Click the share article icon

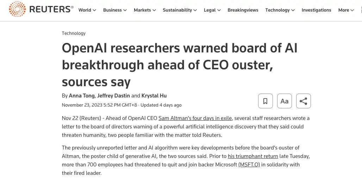tap(304, 101)
